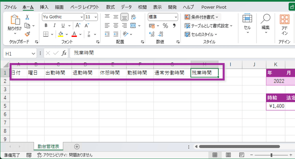The width and height of the screenshot is (295, 159).
Task: Increase font size with large A icon
Action: [78, 25]
